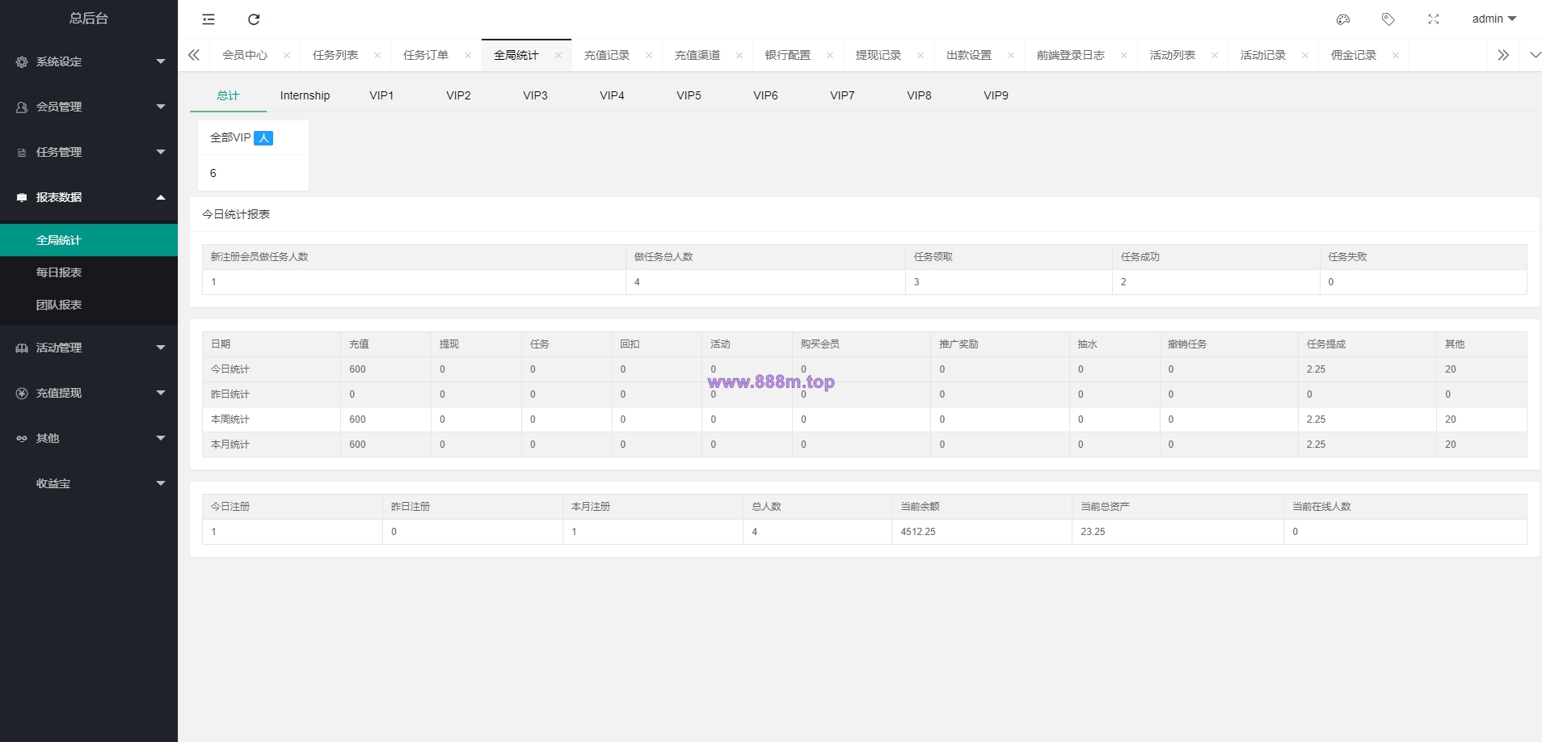1542x742 pixels.
Task: Toggle the sidebar collapse icon
Action: pos(209,19)
